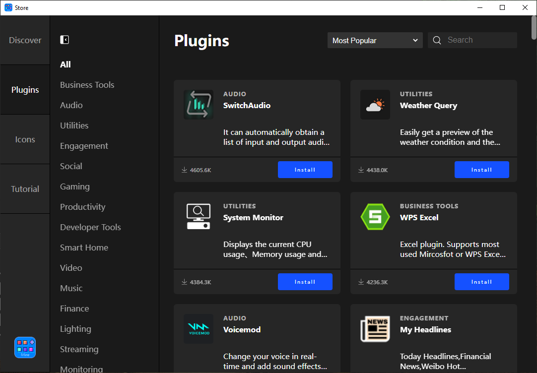537x373 pixels.
Task: Select the Smart Home category
Action: 84,248
